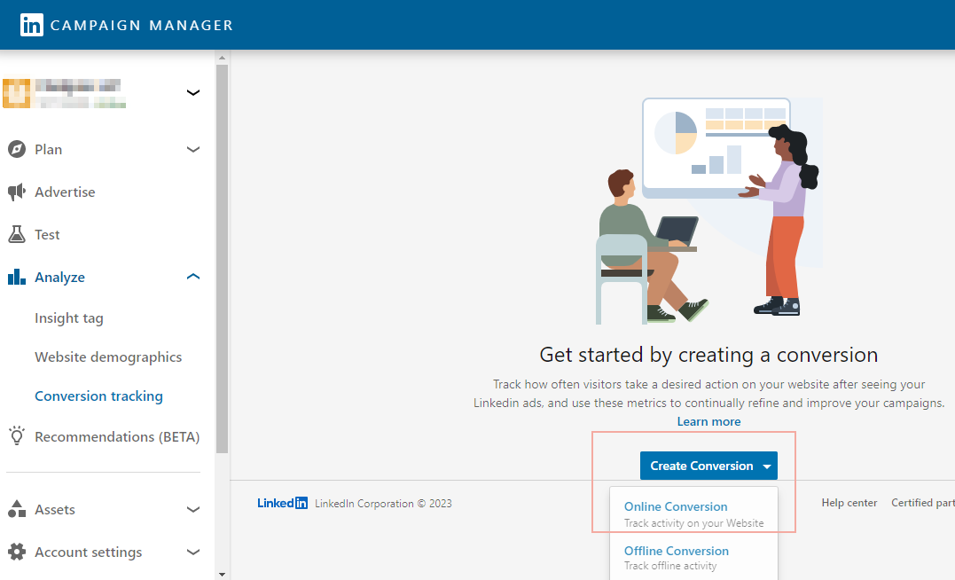Choose Online Conversion option

(676, 507)
